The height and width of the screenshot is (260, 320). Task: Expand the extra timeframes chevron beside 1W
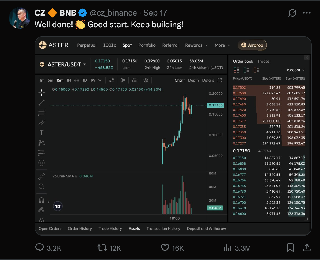(100, 80)
